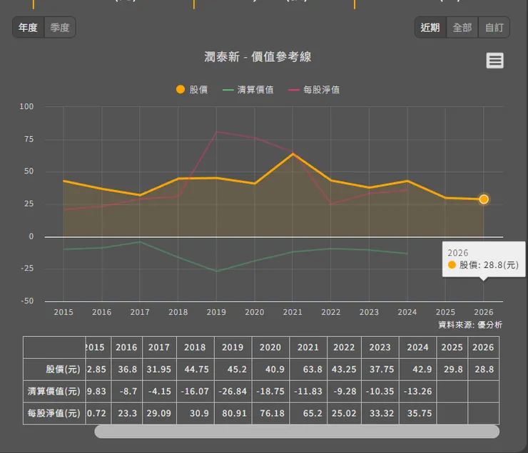Screen dimensions: 528x453
Task: Select the 近期 recent range tab
Action: pos(430,28)
